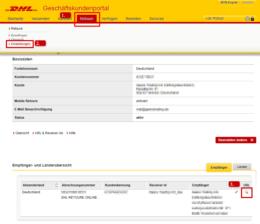Click the URL column header
Image resolution: width=260 pixels, height=224 pixels.
point(247,185)
